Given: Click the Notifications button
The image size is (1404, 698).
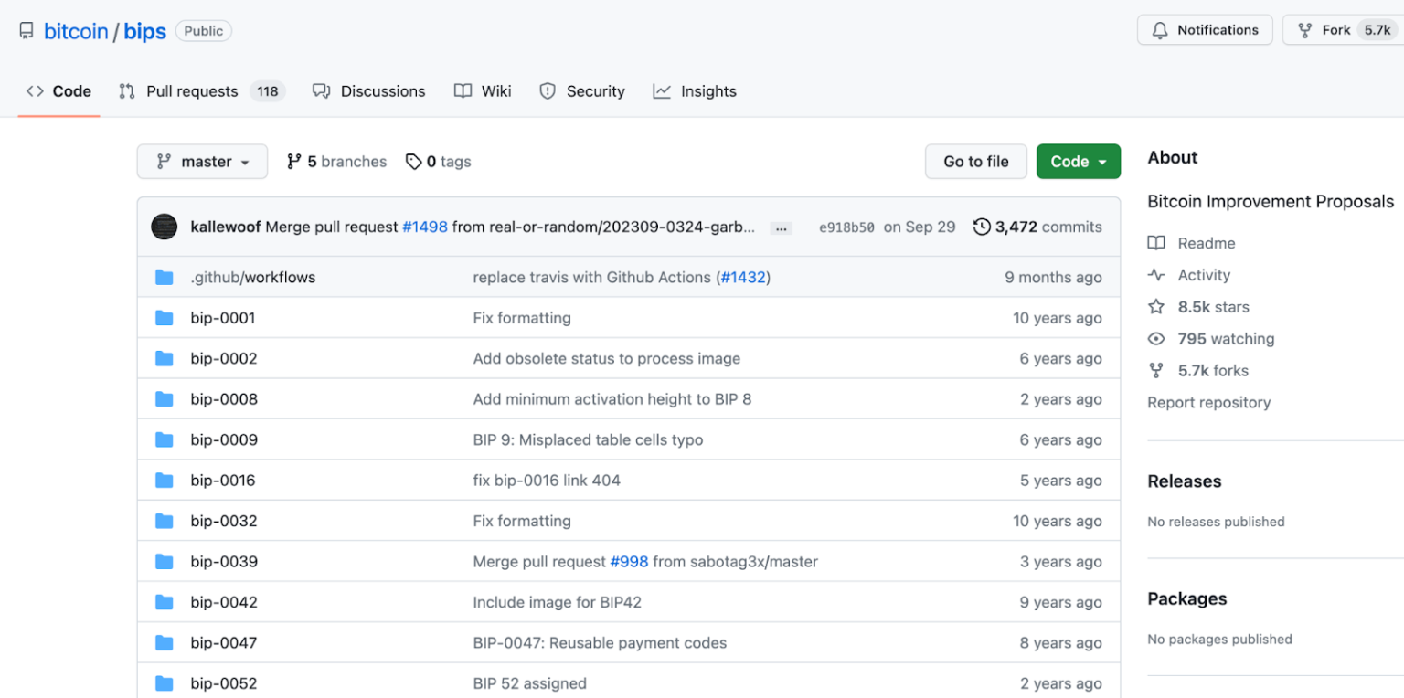Looking at the screenshot, I should (x=1205, y=30).
